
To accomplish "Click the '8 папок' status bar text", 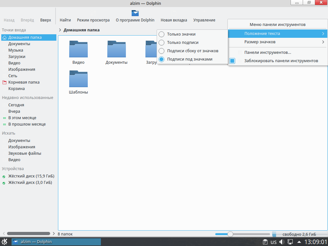I will (x=65, y=234).
